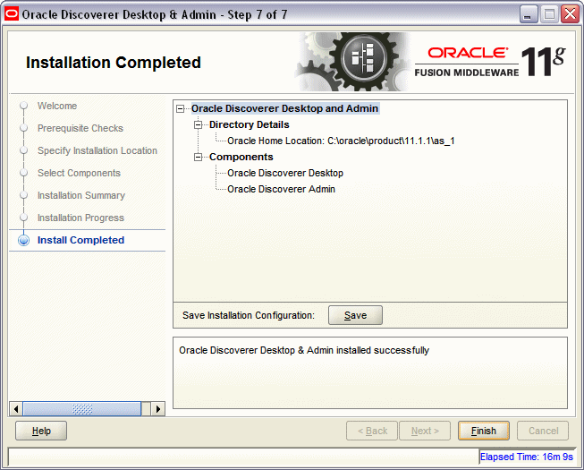Select the Install Completed step
The image size is (584, 470).
pyautogui.click(x=80, y=240)
